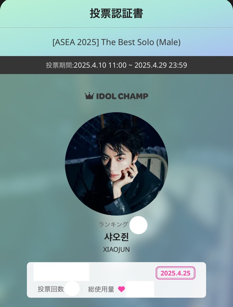Open the IDOL CHAMP logo text
The width and height of the screenshot is (233, 307).
(122, 96)
